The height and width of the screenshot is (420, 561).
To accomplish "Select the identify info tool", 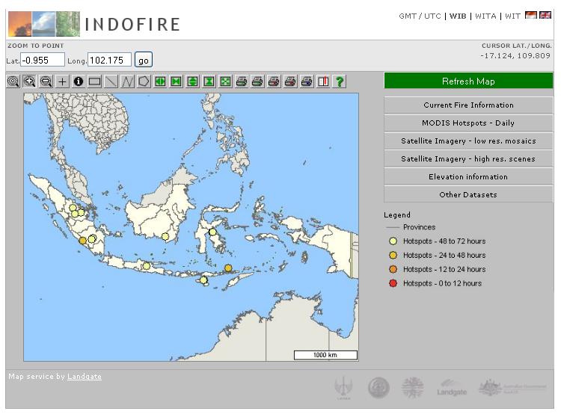I will (79, 81).
